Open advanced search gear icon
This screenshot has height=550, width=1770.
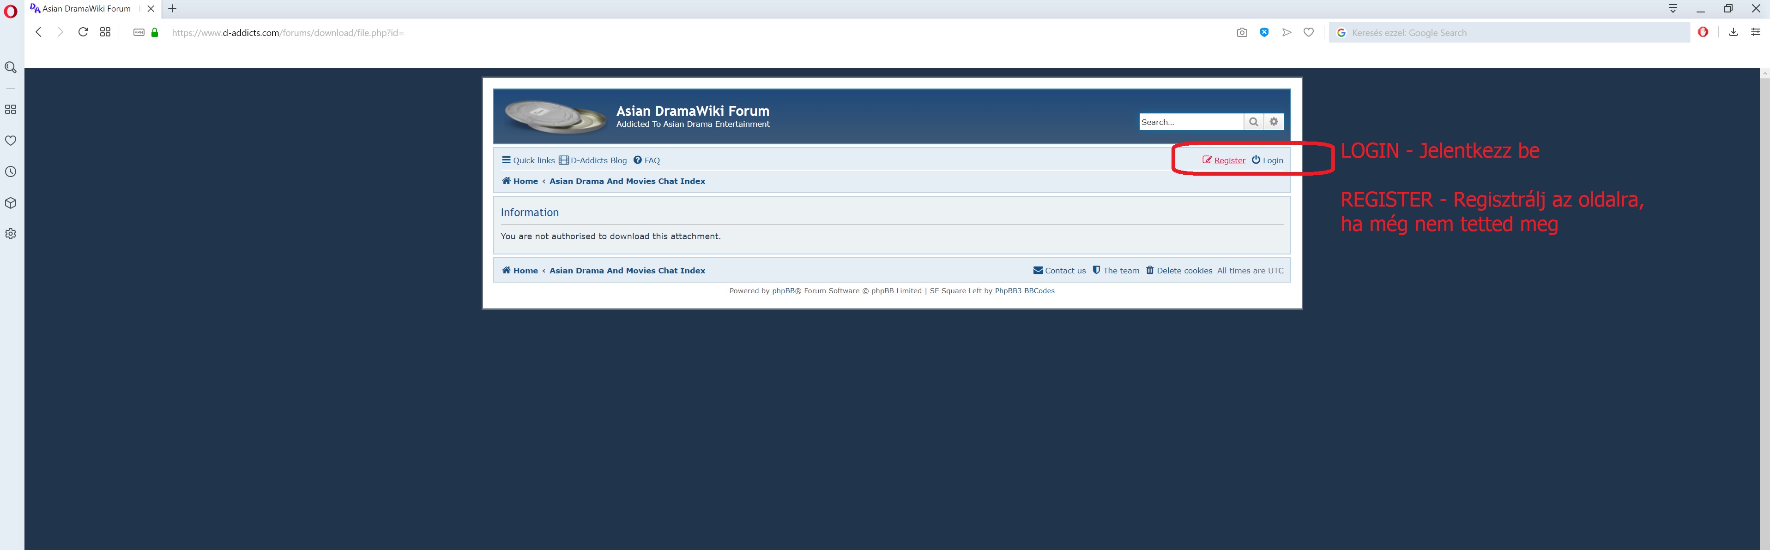point(1274,121)
